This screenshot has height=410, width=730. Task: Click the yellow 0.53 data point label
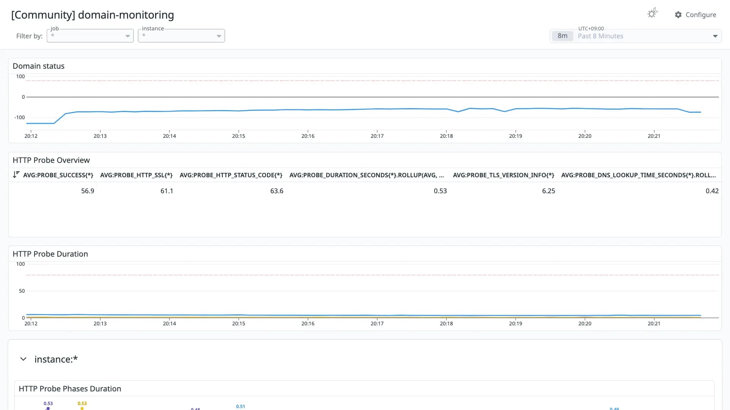82,404
